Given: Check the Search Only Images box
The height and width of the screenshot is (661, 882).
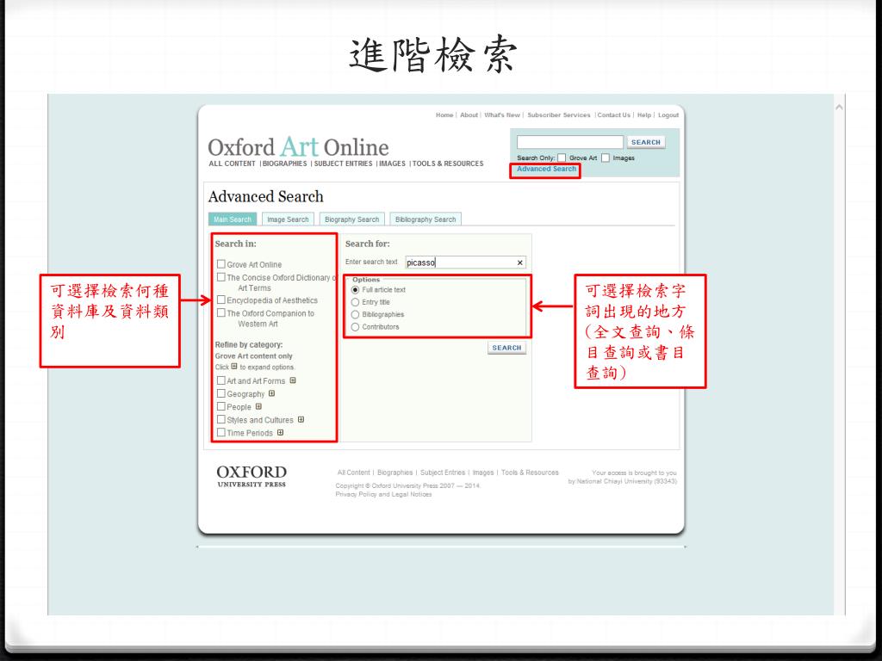Looking at the screenshot, I should point(606,158).
